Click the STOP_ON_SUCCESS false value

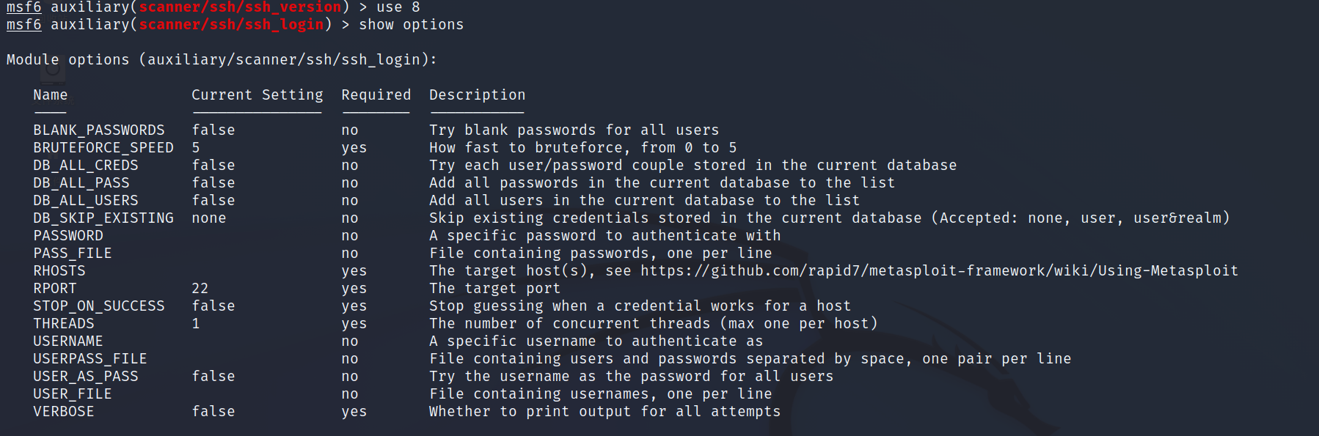click(x=213, y=306)
